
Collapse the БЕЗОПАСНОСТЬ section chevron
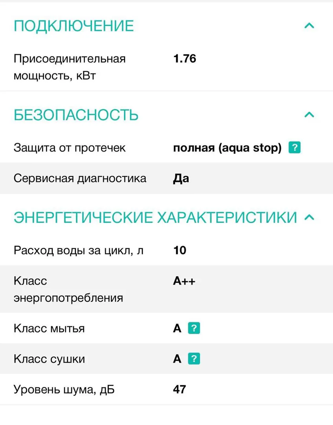pyautogui.click(x=309, y=115)
